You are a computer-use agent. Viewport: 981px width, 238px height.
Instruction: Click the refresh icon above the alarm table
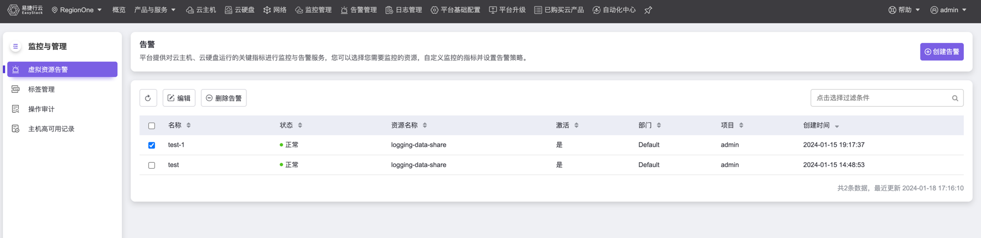click(x=148, y=98)
